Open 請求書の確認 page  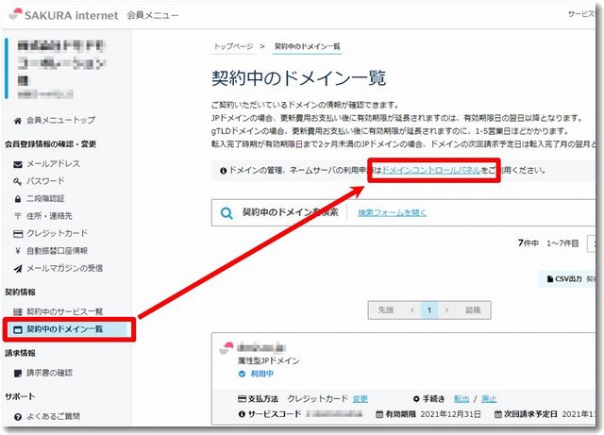55,373
